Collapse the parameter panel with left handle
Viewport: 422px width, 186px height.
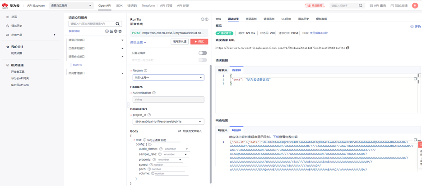point(128,106)
